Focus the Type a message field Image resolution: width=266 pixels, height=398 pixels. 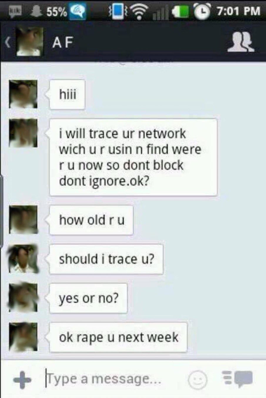115,379
